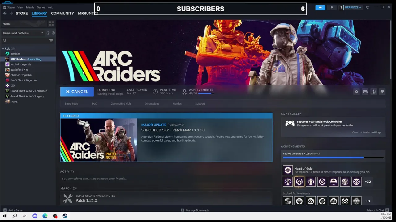396x222 pixels.
Task: Collapse the ALL games category
Action: (x=3, y=48)
